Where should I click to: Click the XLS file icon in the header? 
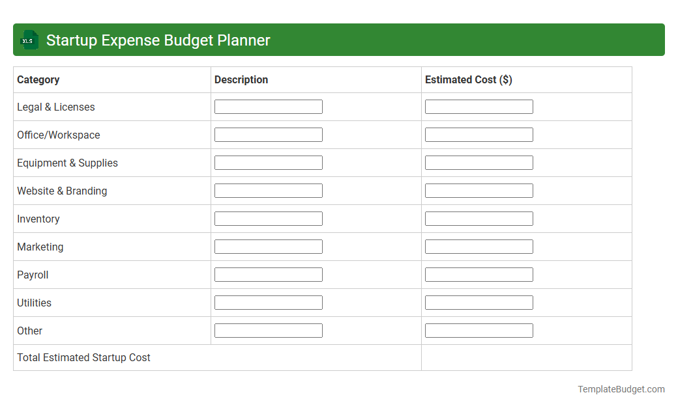(29, 40)
